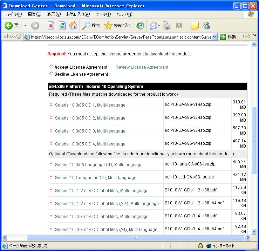The image size is (259, 251).
Task: Stop page loading with red X icon
Action: (x=51, y=26)
